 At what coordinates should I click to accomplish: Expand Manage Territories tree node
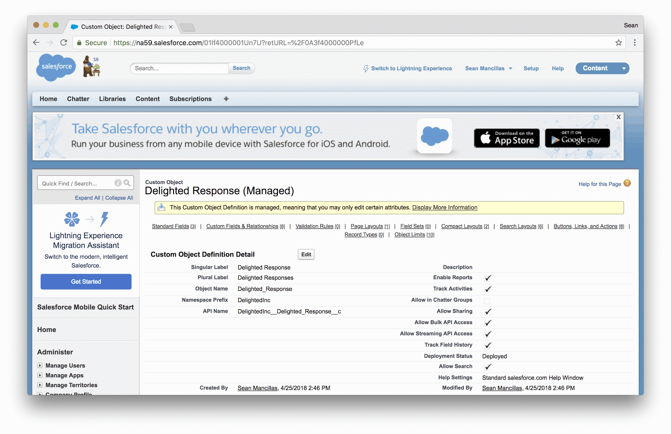pos(40,385)
